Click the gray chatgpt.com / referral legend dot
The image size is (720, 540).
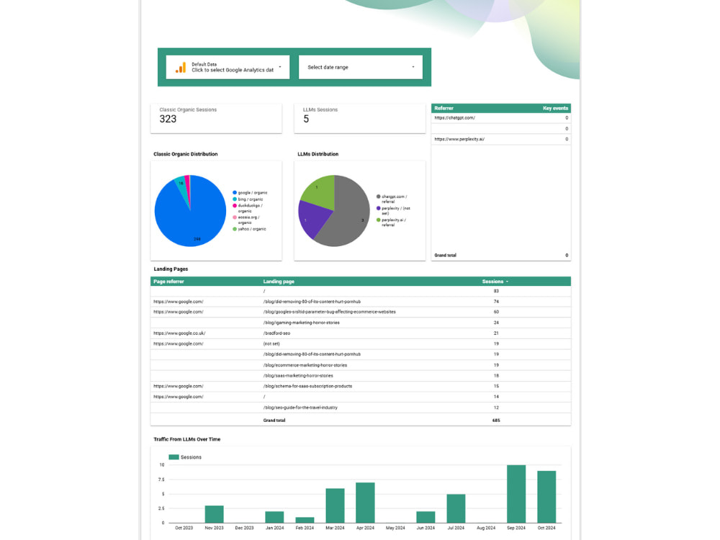tap(379, 197)
